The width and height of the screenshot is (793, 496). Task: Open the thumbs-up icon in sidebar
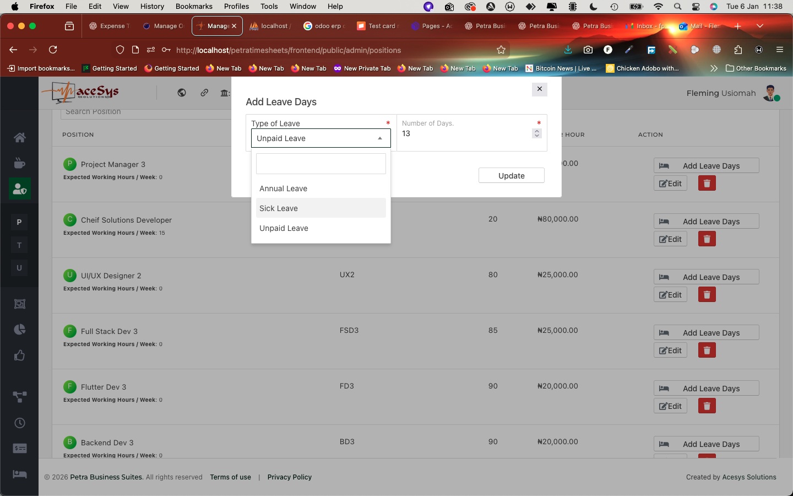tap(20, 355)
